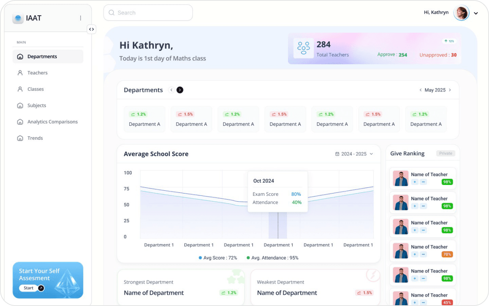This screenshot has width=489, height=306.
Task: Click the 12% upward trend badge
Action: tap(449, 41)
